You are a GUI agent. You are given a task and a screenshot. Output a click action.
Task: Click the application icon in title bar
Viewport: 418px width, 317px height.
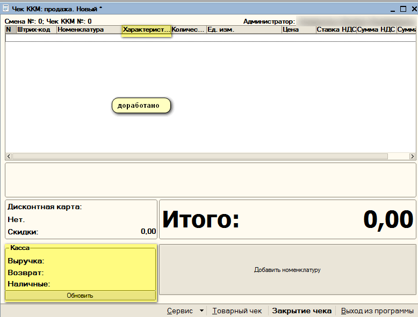[6, 9]
